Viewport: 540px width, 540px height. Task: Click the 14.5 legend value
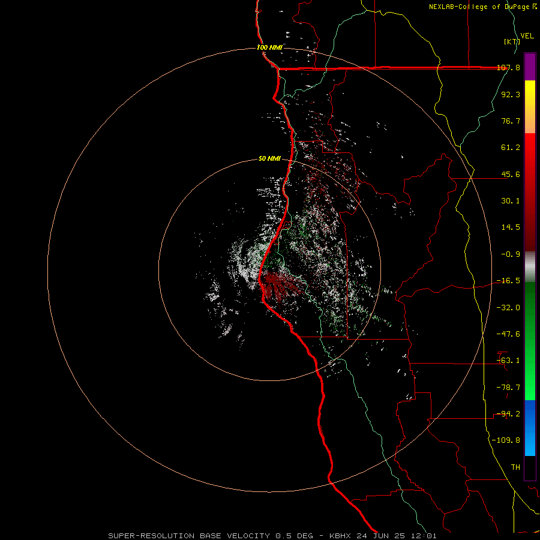tap(511, 227)
